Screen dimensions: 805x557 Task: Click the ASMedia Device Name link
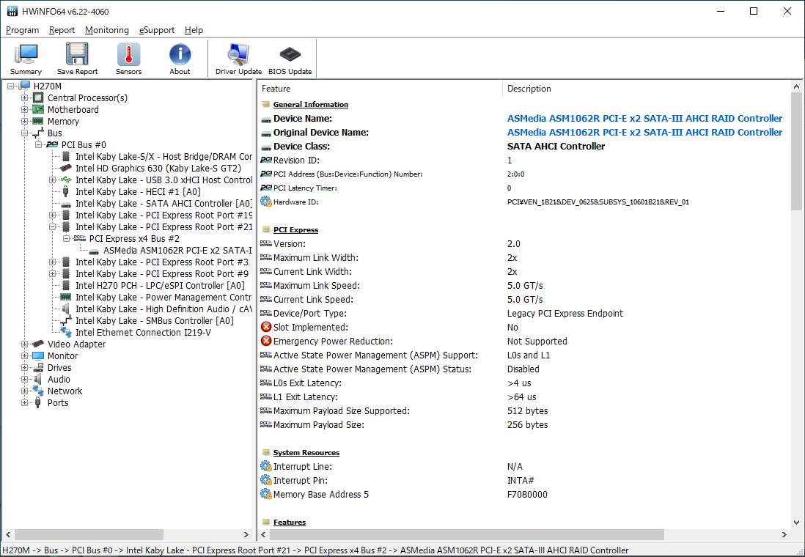[x=644, y=119]
